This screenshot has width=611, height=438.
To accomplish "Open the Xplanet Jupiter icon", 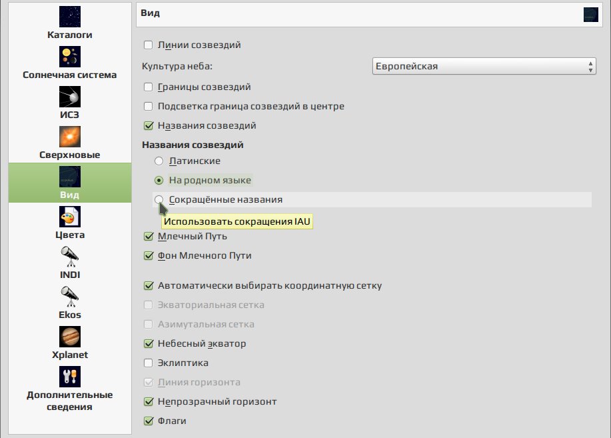I will click(x=70, y=337).
